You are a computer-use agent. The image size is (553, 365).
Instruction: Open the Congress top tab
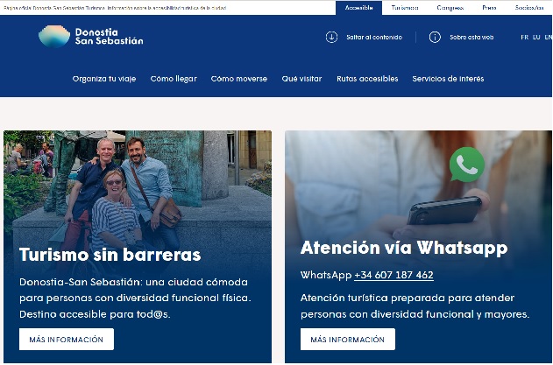click(450, 8)
